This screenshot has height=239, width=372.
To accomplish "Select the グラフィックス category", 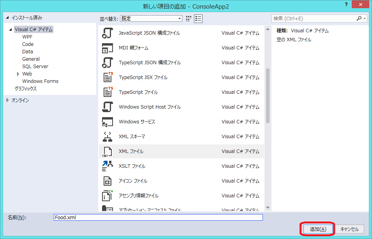I will click(x=26, y=88).
